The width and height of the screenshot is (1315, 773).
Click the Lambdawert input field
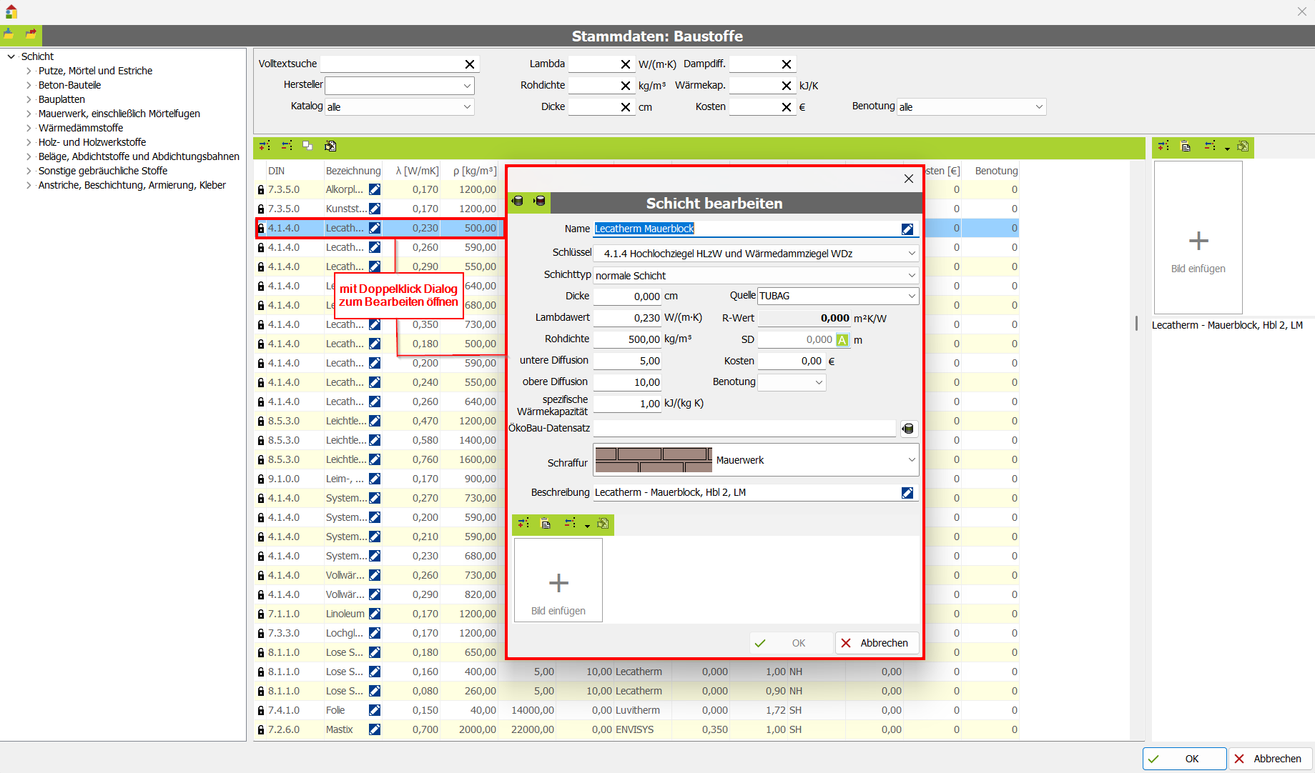(627, 318)
